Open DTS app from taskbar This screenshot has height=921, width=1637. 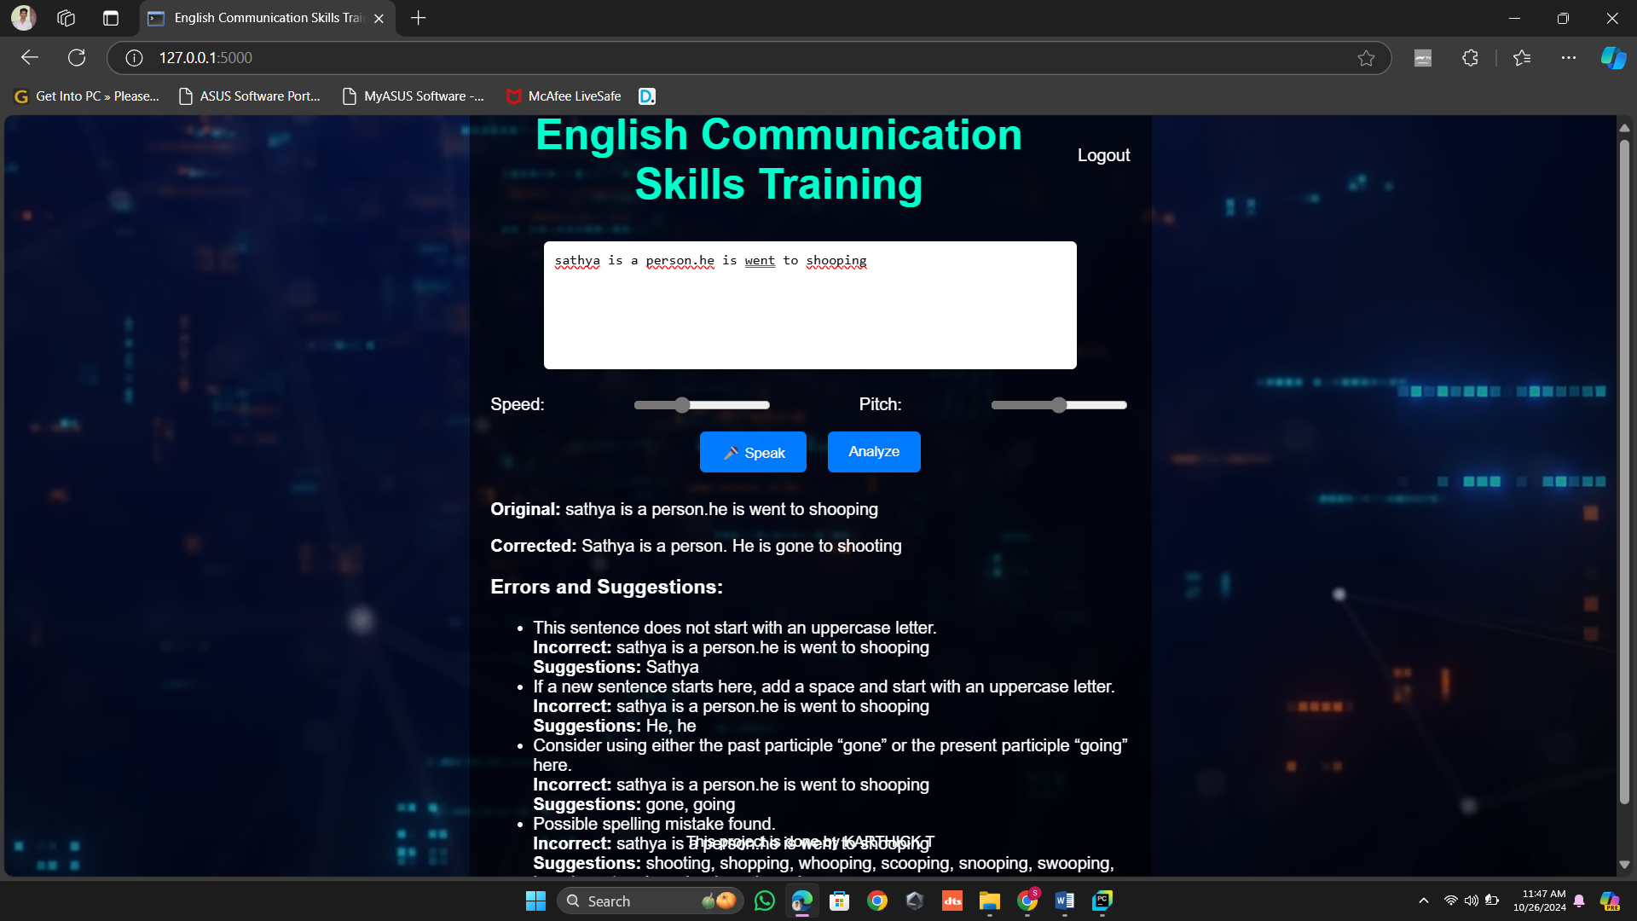tap(952, 901)
